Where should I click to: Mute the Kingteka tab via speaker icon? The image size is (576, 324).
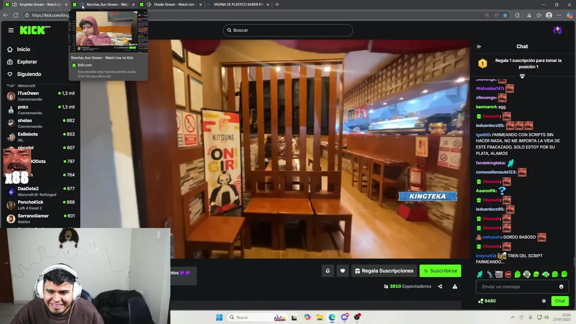[14, 4]
